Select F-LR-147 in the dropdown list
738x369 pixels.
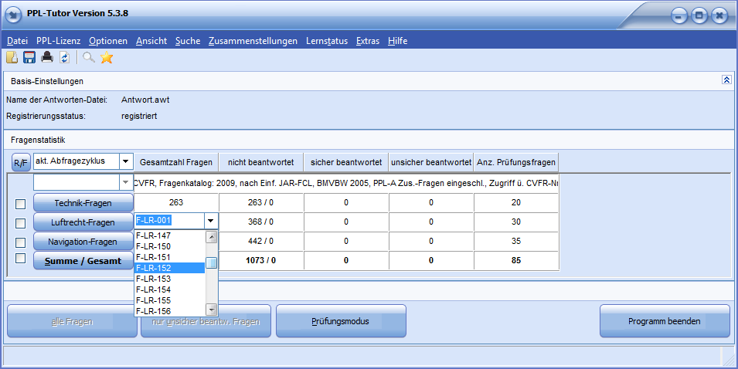click(x=169, y=235)
